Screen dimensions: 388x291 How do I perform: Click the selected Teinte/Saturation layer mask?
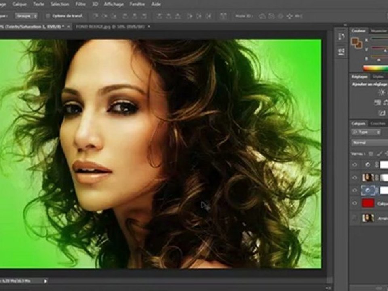point(384,190)
